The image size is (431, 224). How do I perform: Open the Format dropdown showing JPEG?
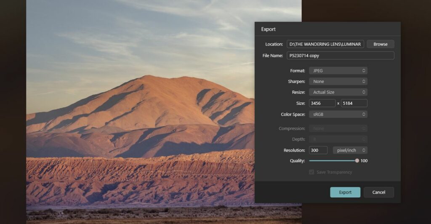(338, 71)
